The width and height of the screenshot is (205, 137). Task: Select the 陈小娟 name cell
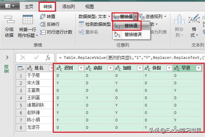pyautogui.click(x=39, y=120)
